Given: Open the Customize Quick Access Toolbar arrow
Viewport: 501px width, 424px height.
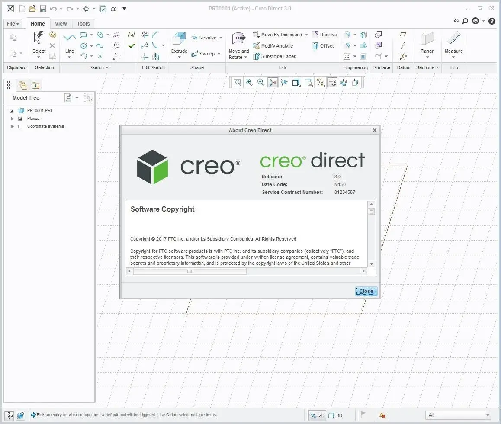Looking at the screenshot, I should point(124,9).
